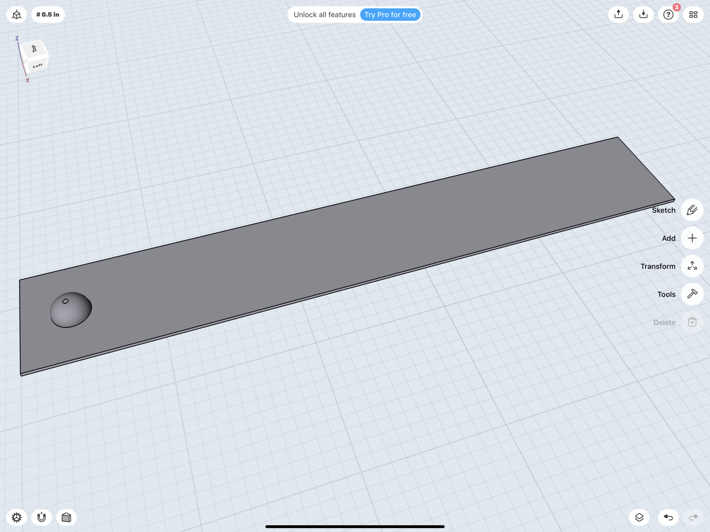
Task: Toggle the orthographic view cube icon
Action: (x=16, y=15)
